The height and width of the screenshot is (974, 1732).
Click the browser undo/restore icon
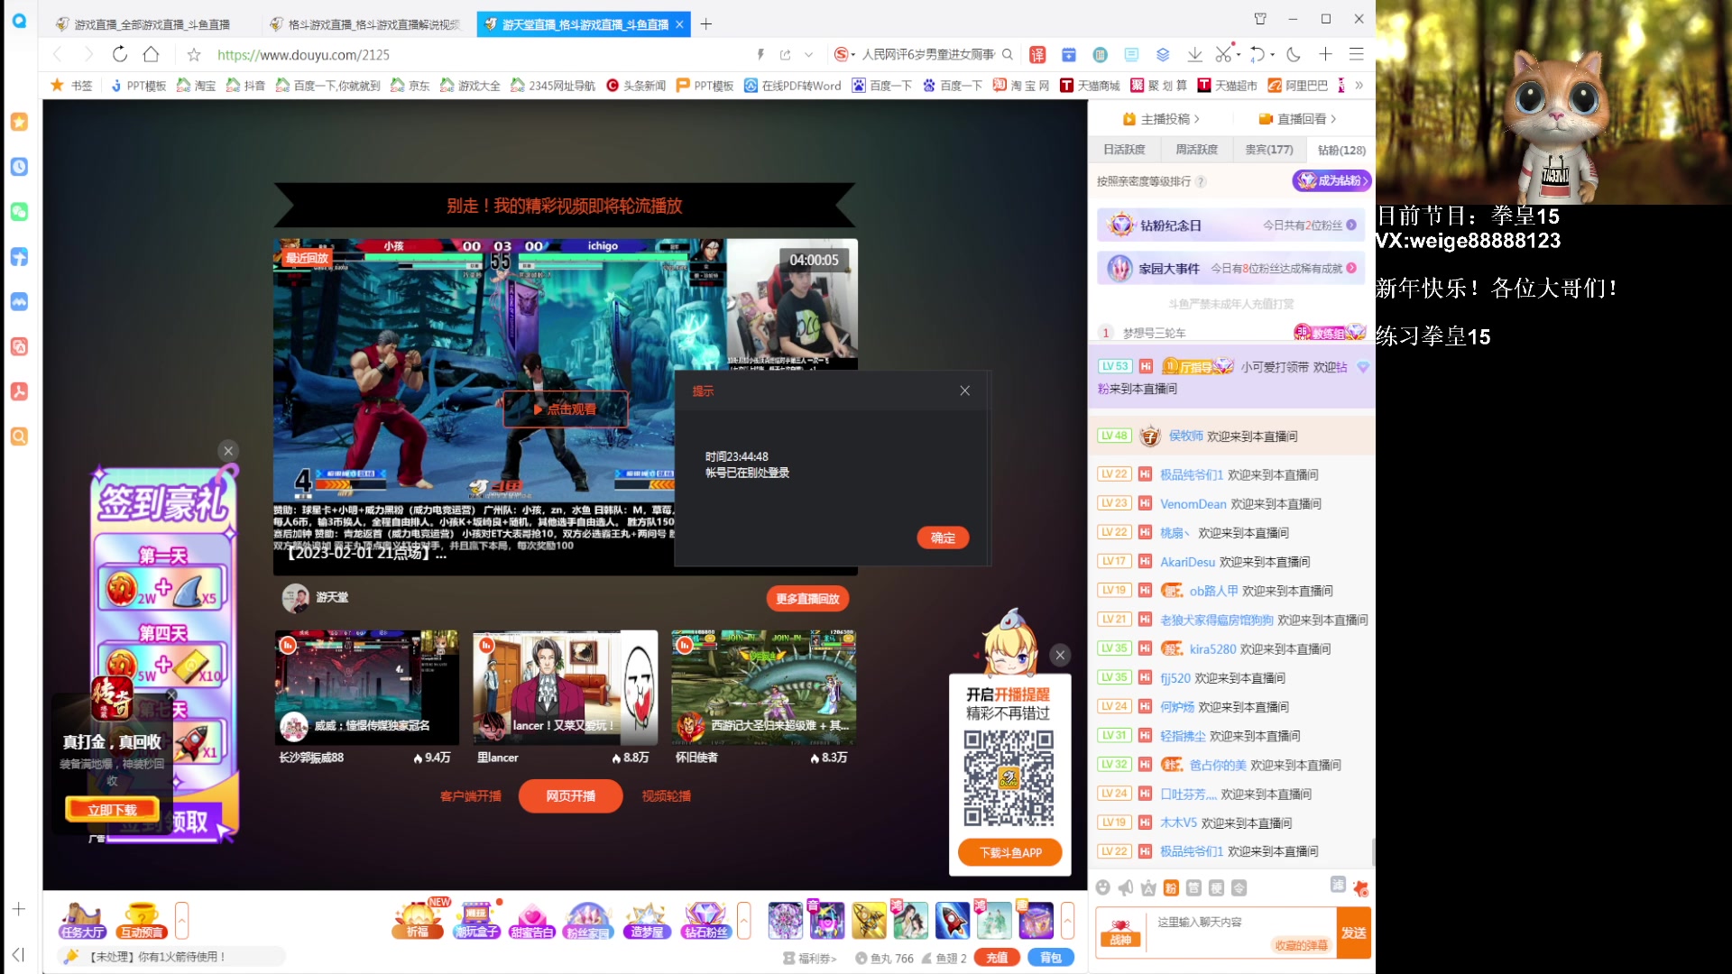1258,54
